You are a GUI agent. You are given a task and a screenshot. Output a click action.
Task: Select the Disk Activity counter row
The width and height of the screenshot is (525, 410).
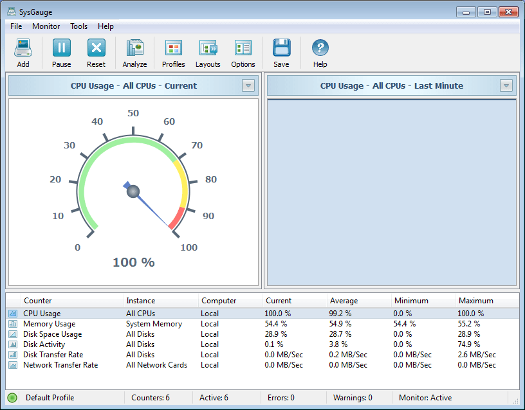[x=262, y=344]
